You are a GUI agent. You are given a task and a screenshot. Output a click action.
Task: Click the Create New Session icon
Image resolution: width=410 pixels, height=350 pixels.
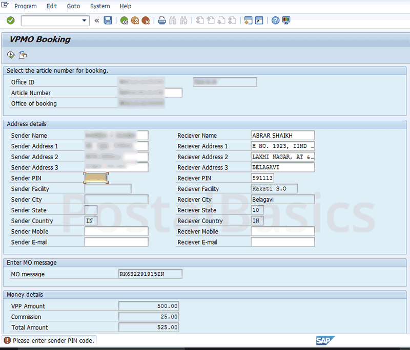(248, 20)
